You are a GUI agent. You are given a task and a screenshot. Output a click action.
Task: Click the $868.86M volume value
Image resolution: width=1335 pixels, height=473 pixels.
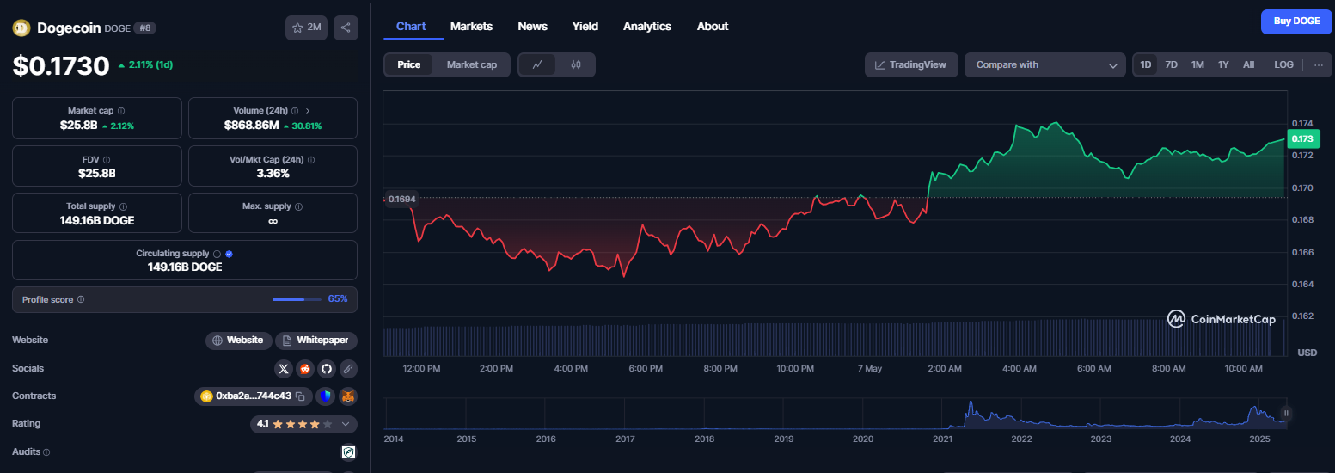(252, 126)
